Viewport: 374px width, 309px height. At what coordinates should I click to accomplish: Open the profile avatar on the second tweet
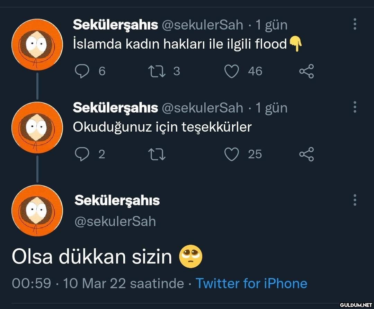[37, 127]
